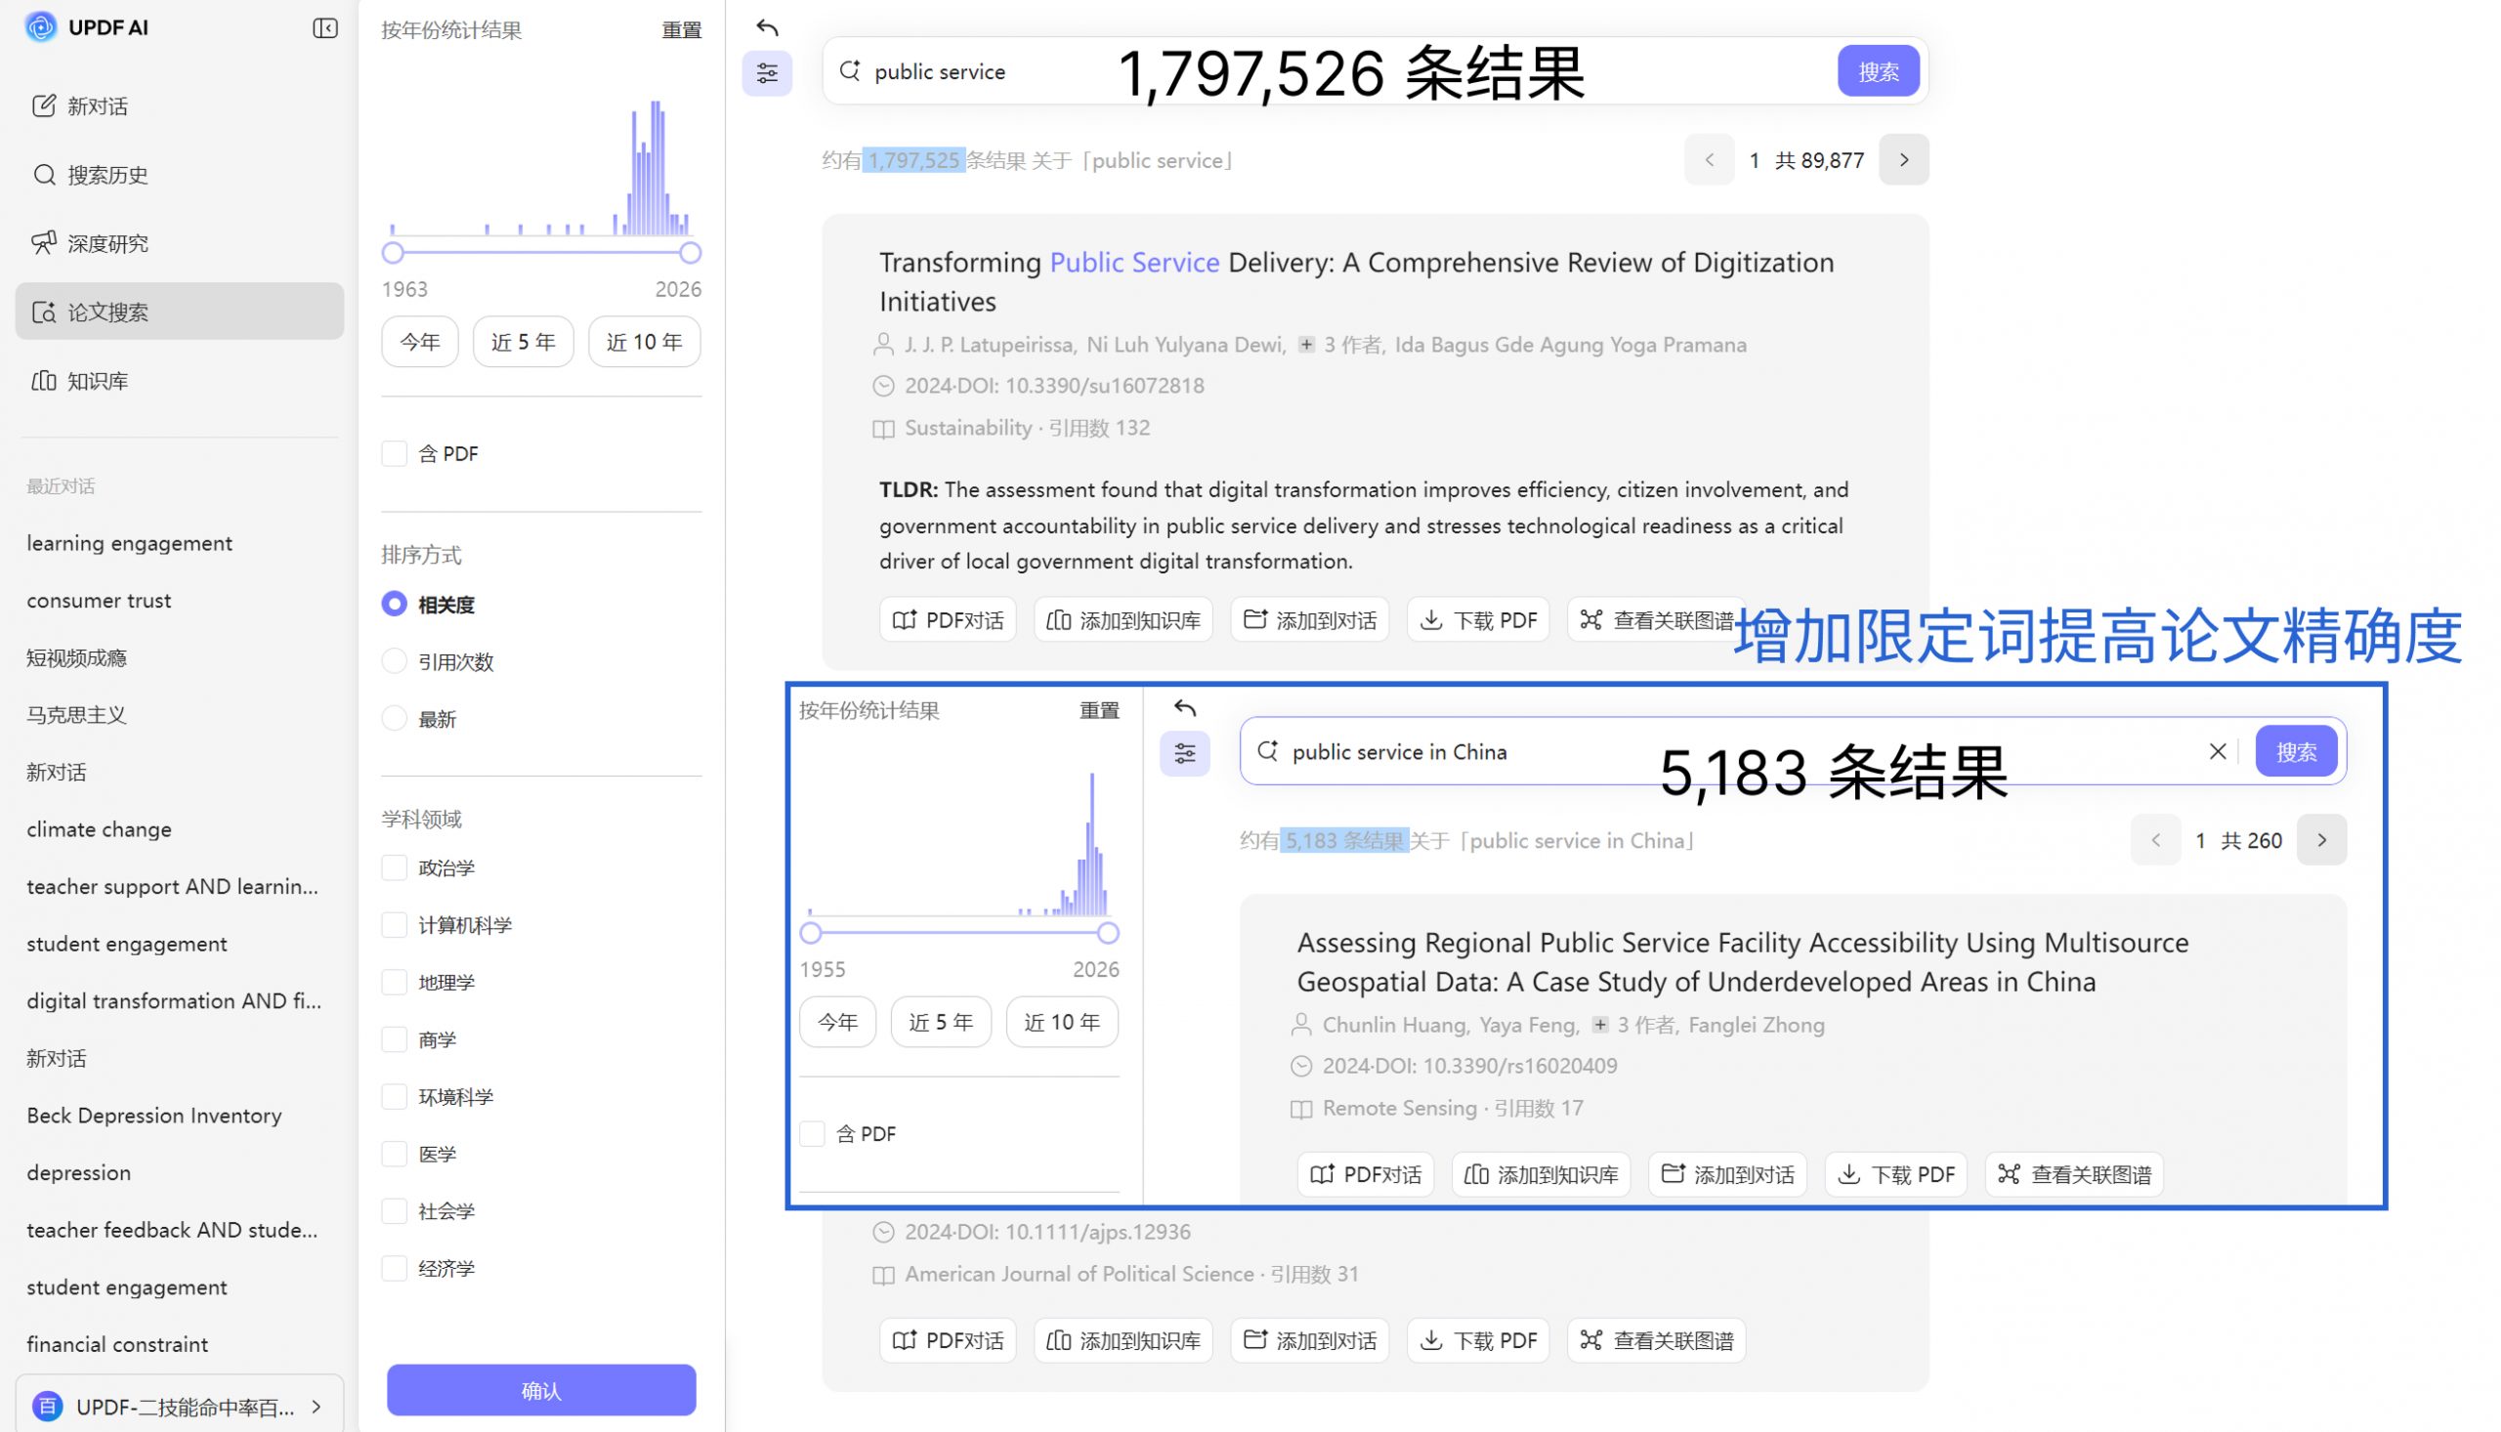Click the 搜索 button for public service
The width and height of the screenshot is (2501, 1432).
click(x=1878, y=70)
